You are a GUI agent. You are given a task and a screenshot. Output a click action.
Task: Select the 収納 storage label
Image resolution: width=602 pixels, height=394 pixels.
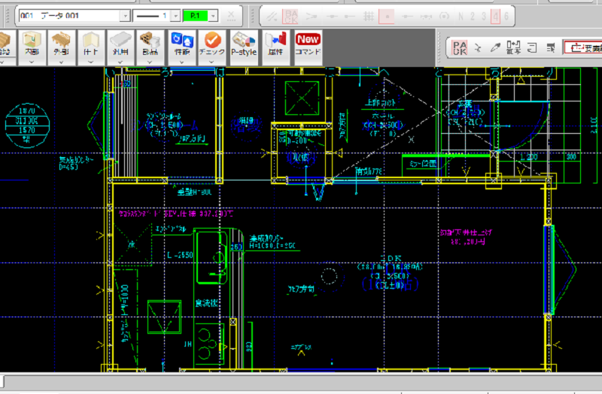point(300,157)
